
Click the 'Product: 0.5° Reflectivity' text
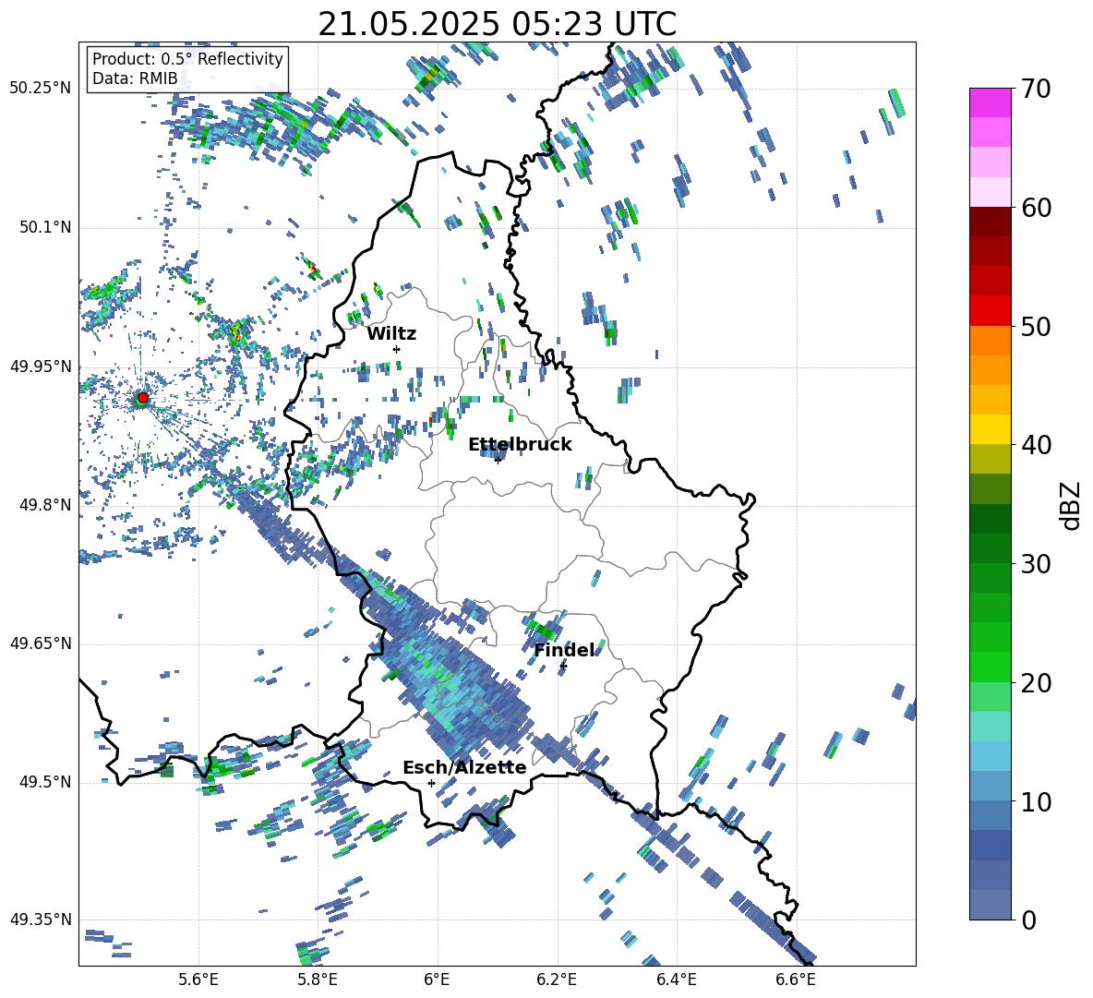point(187,58)
